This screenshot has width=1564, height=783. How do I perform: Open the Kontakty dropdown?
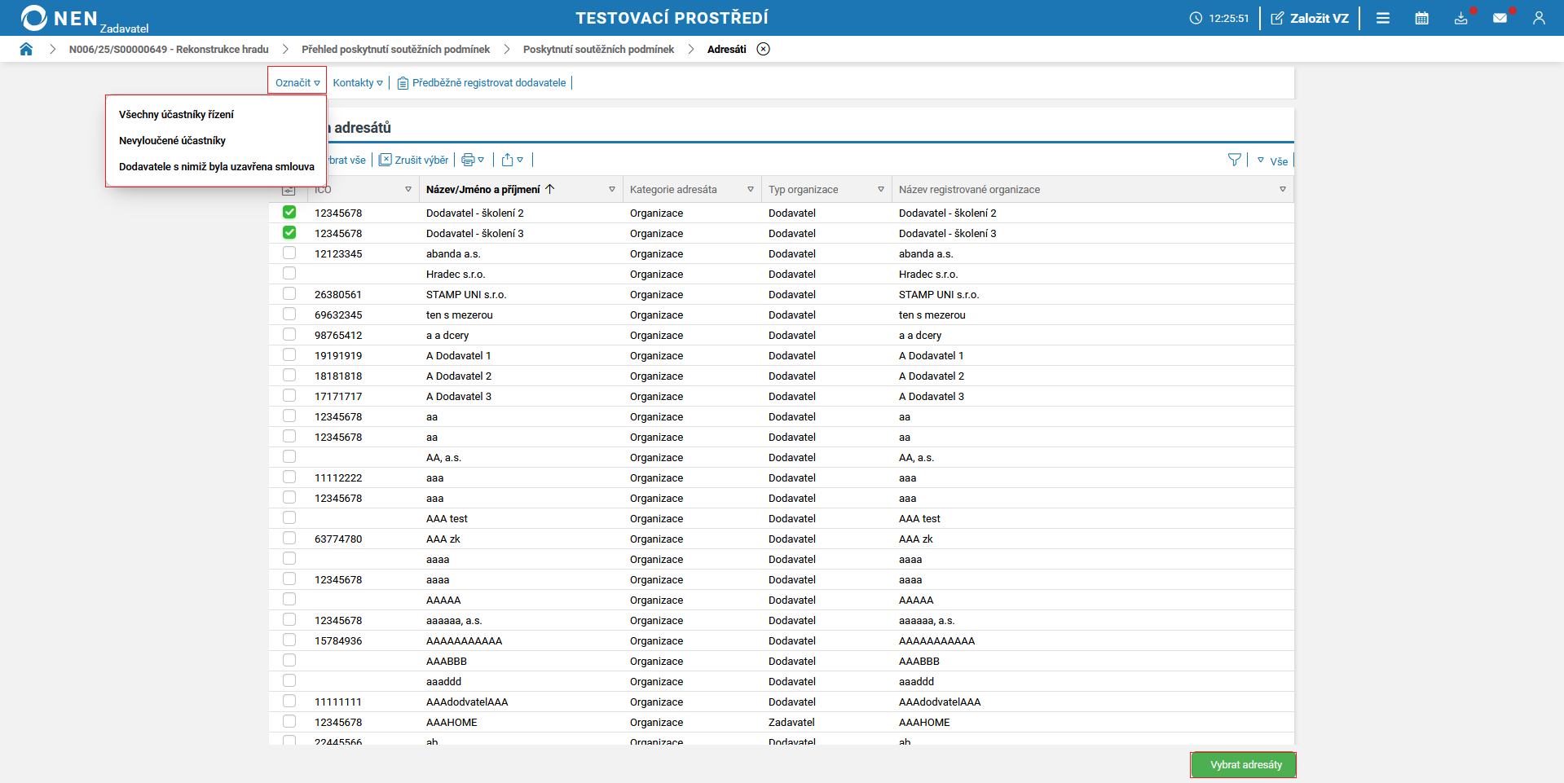(x=358, y=82)
